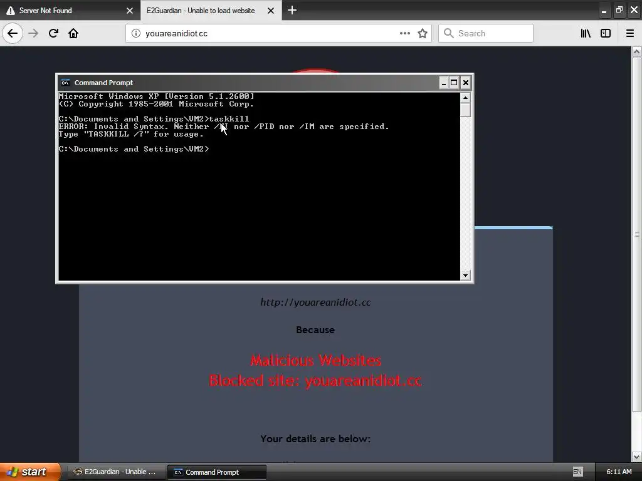Click Command Prompt scrollbar up arrow
Image resolution: width=642 pixels, height=481 pixels.
pos(465,97)
